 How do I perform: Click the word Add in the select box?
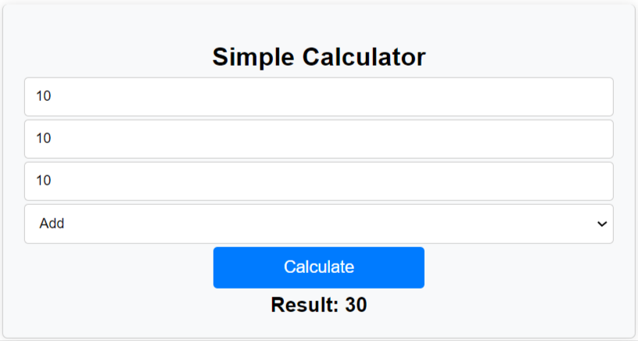click(x=52, y=224)
